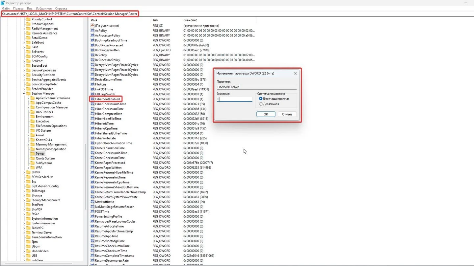
Task: Click the StorageManagement folder icon
Action: [x=28, y=200]
